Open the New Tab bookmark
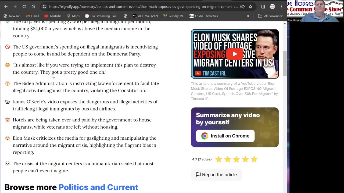This screenshot has height=193, width=344. tap(12, 16)
